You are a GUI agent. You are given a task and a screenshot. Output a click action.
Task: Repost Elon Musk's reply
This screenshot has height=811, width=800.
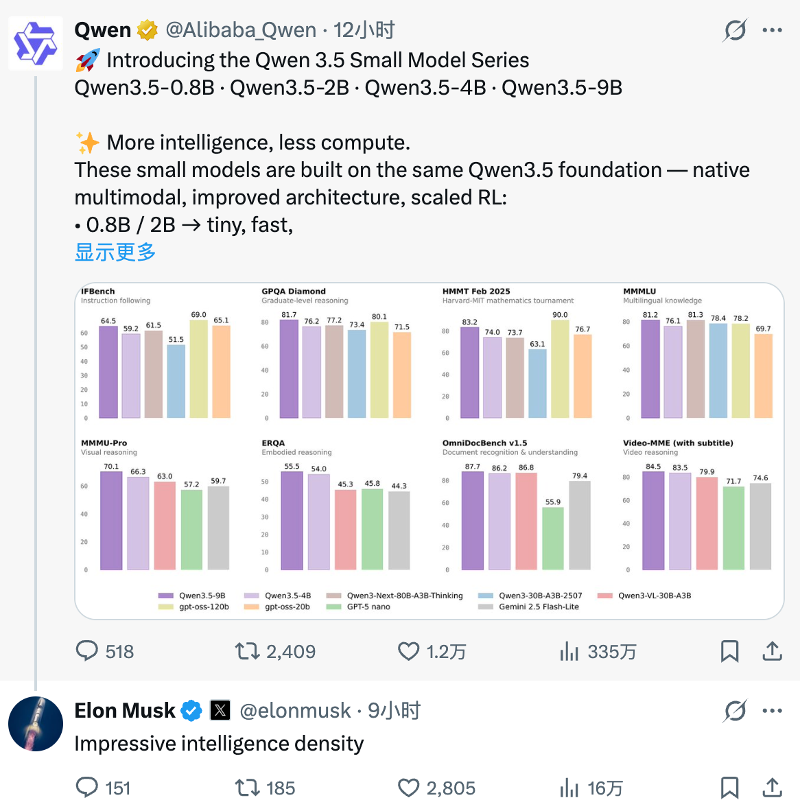click(x=246, y=788)
